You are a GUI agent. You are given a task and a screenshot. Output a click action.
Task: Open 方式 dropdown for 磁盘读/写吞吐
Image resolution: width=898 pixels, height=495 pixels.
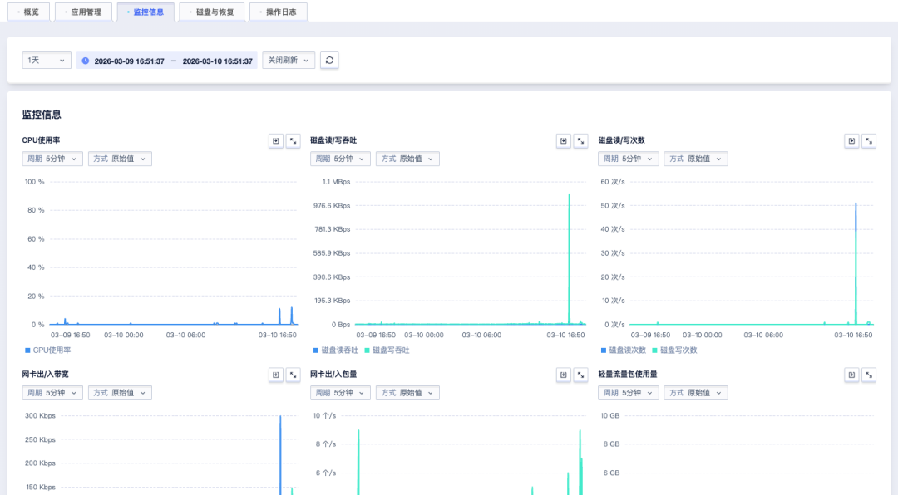coord(407,159)
